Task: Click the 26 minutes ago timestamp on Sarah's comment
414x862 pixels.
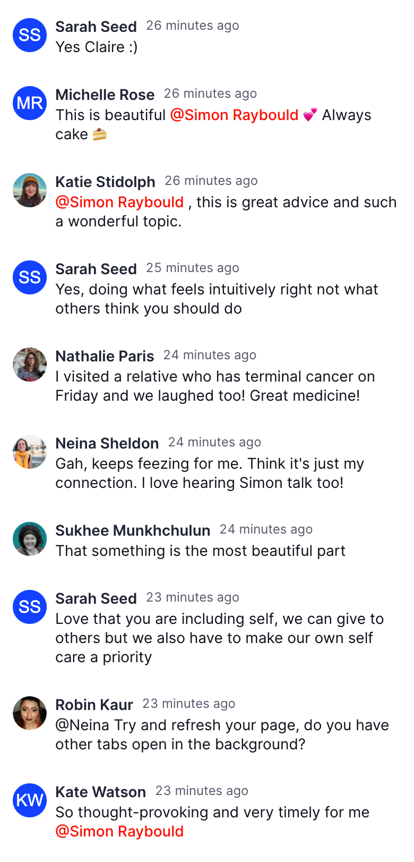Action: [x=193, y=25]
